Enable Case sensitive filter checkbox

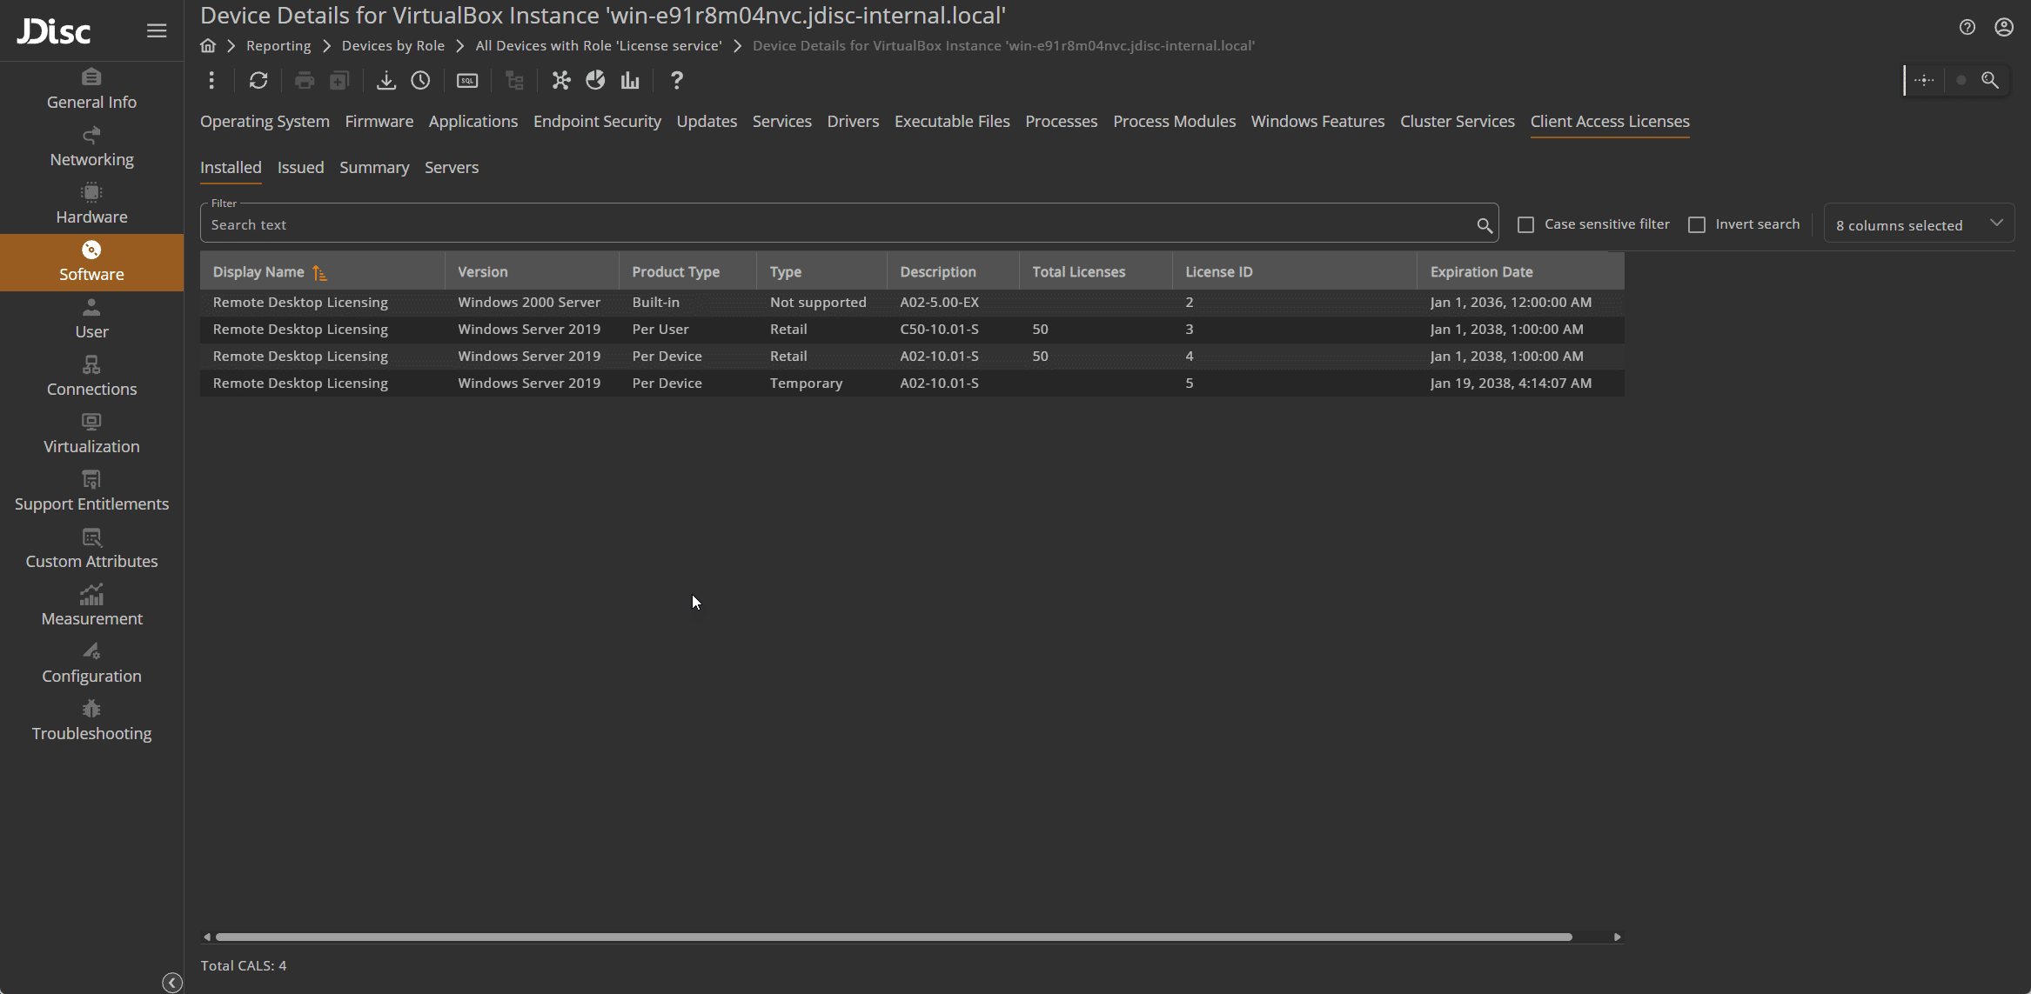tap(1525, 225)
